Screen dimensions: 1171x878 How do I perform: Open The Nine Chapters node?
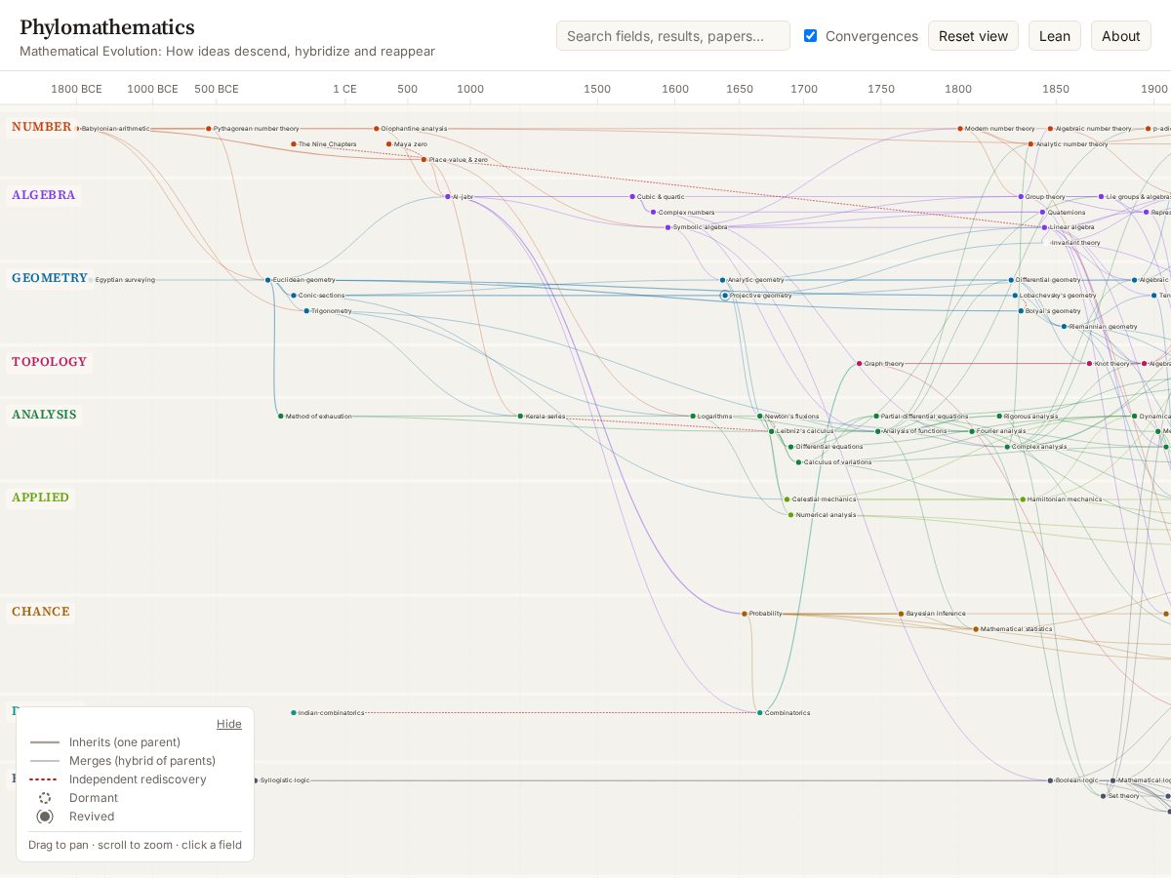[x=294, y=144]
